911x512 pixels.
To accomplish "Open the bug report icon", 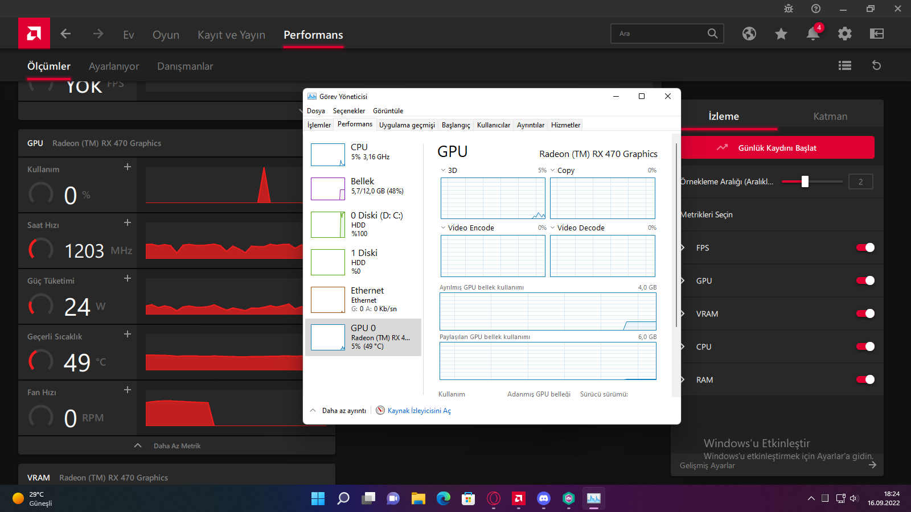I will pyautogui.click(x=789, y=9).
